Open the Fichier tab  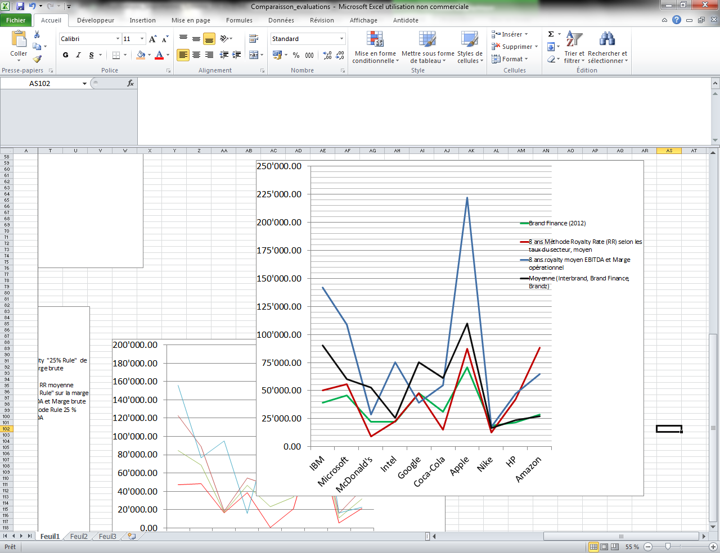[16, 20]
